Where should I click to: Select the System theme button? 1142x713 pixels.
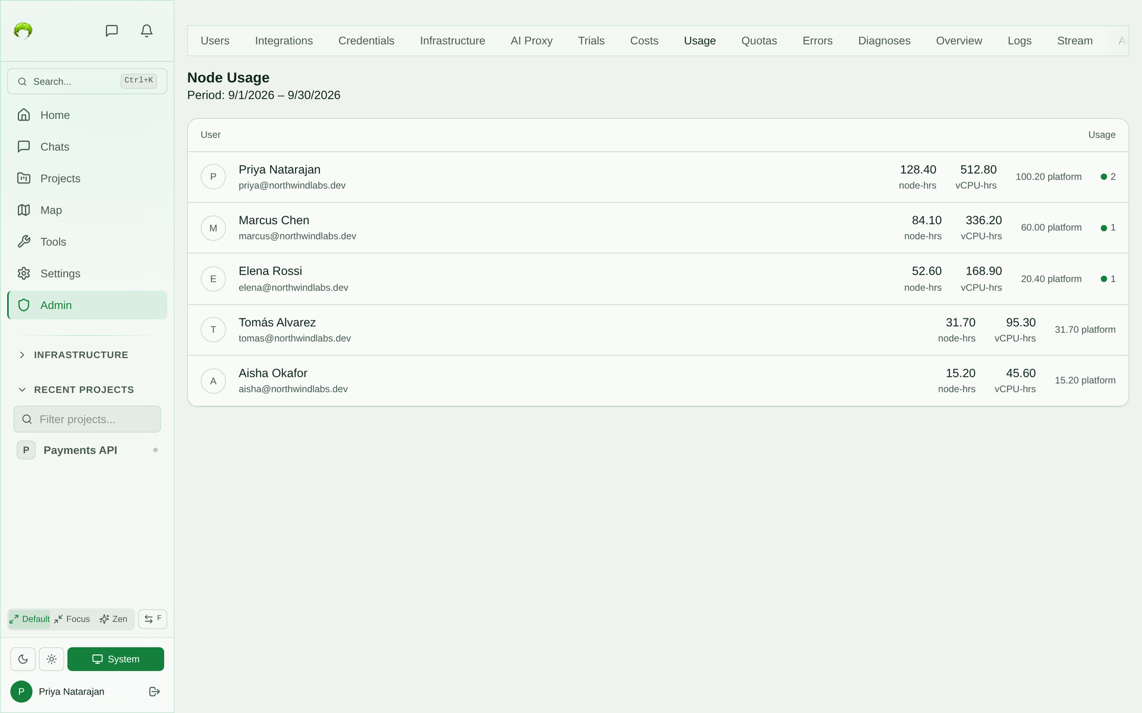tap(115, 659)
